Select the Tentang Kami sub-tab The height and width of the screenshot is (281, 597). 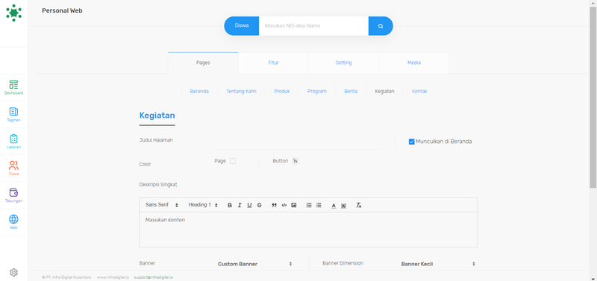pyautogui.click(x=241, y=91)
